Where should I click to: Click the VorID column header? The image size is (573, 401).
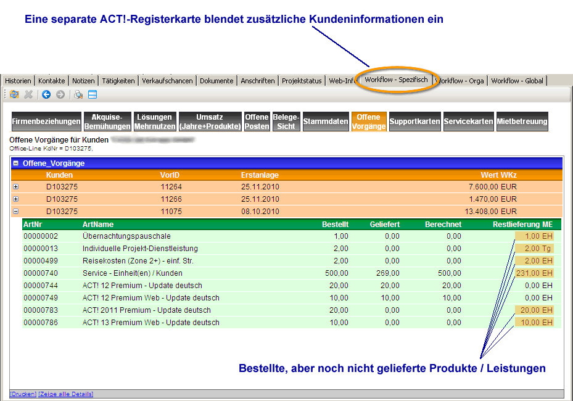(170, 175)
